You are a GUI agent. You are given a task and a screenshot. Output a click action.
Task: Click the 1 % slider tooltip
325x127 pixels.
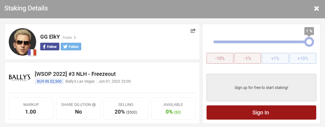click(x=309, y=31)
